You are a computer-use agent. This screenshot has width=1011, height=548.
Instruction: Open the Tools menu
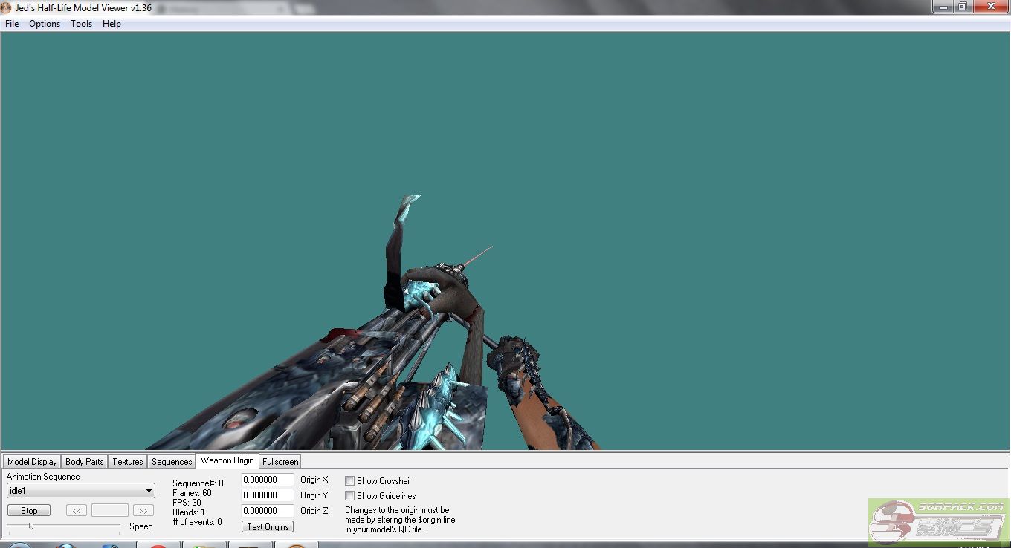click(x=82, y=24)
